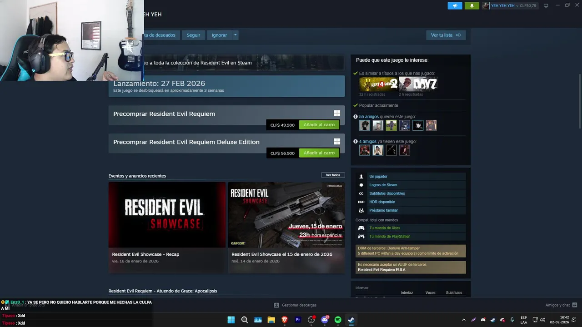Open Discord from taskbar
The width and height of the screenshot is (582, 327).
325,320
